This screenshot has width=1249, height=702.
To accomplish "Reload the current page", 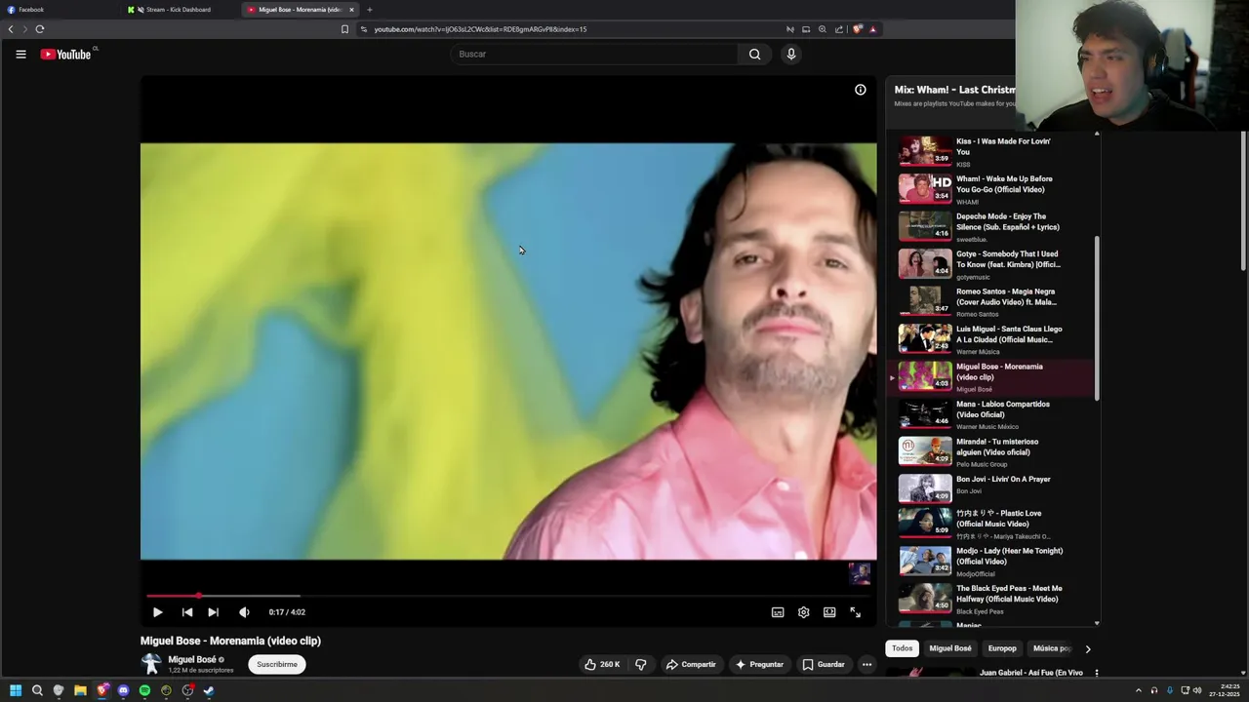I will click(40, 29).
